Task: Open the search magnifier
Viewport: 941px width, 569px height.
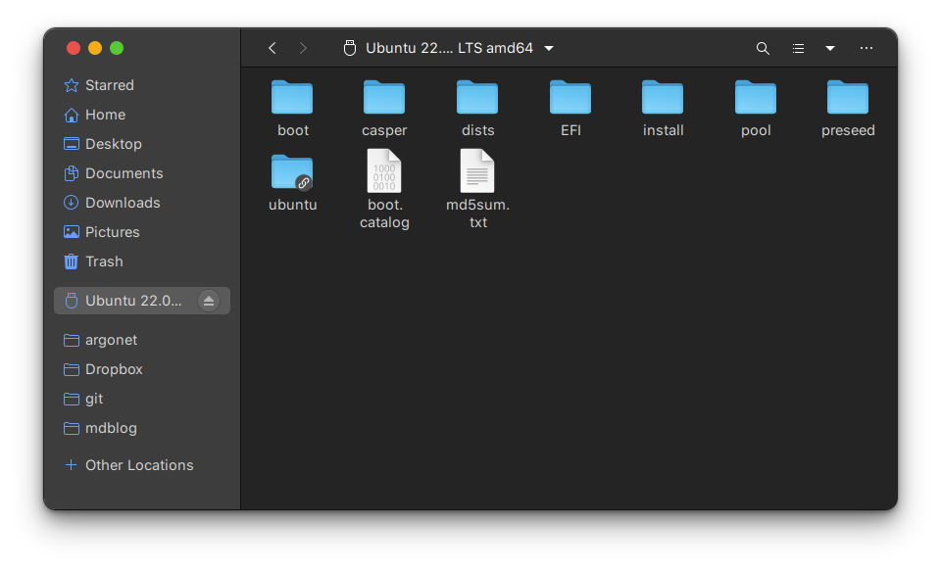Action: (763, 48)
